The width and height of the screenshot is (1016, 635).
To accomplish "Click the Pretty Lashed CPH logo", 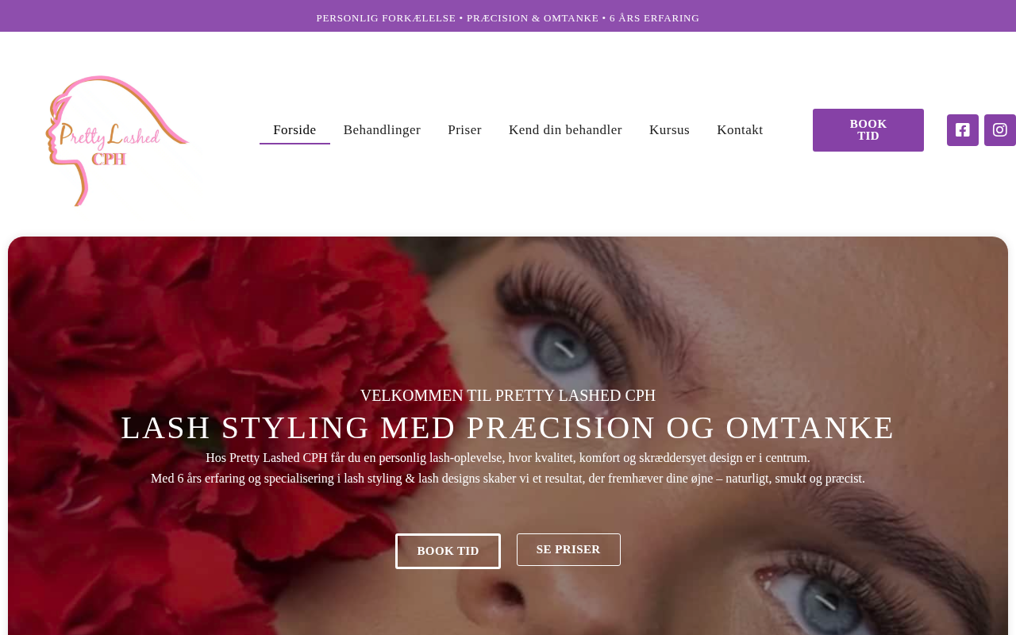I will [x=117, y=141].
